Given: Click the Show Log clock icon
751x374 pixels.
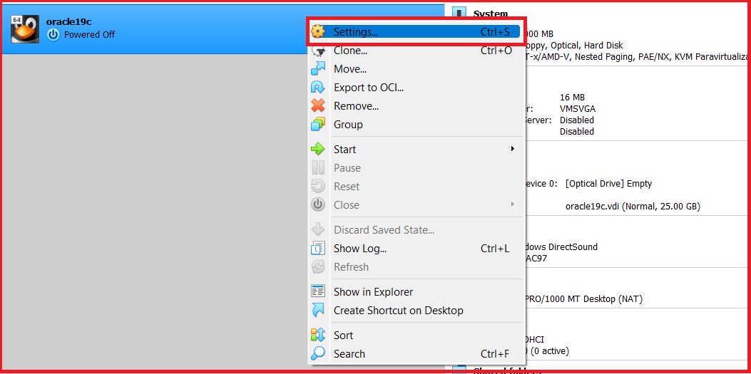Looking at the screenshot, I should coord(318,248).
